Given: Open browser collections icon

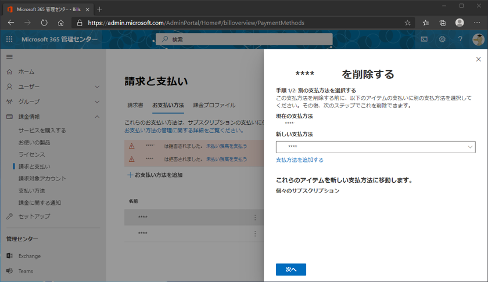Looking at the screenshot, I should point(442,23).
